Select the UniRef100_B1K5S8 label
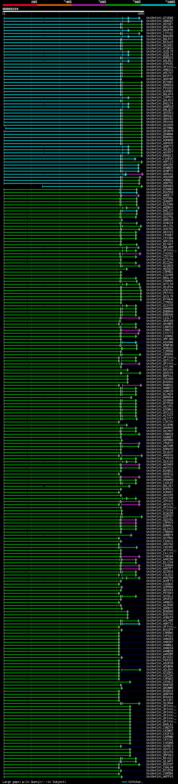Screen dimensions: 178x784 pyautogui.click(x=159, y=192)
